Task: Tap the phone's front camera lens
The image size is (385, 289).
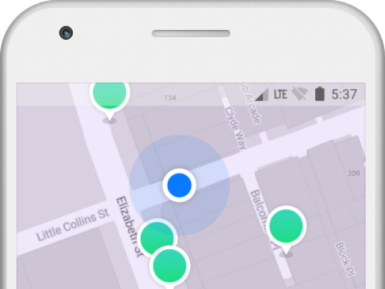Action: 66,33
